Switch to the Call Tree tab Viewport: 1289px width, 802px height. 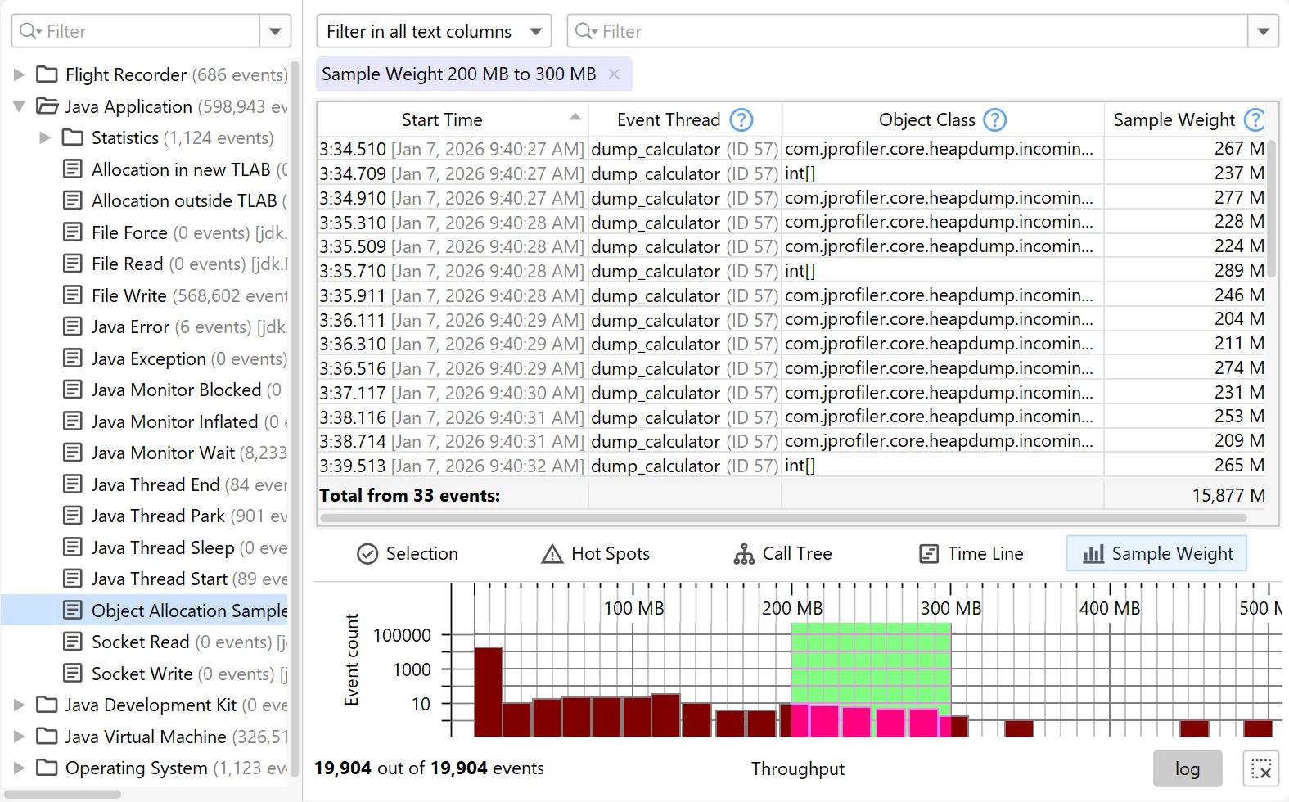(782, 554)
